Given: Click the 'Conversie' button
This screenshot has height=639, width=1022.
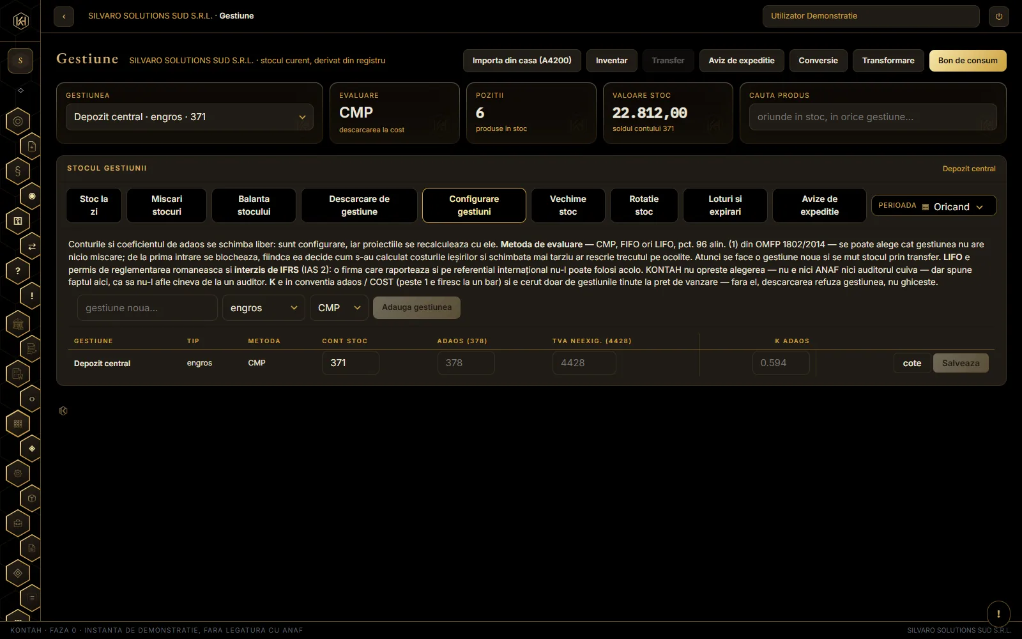Looking at the screenshot, I should click(818, 61).
